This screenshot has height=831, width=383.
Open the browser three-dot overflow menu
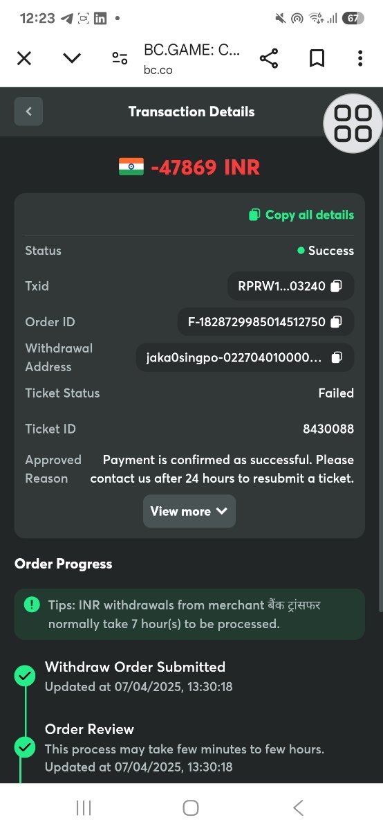tap(360, 58)
